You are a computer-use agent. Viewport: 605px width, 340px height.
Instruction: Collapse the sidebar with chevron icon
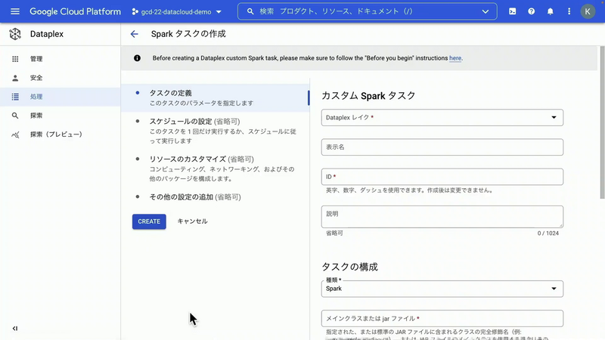[x=15, y=329]
